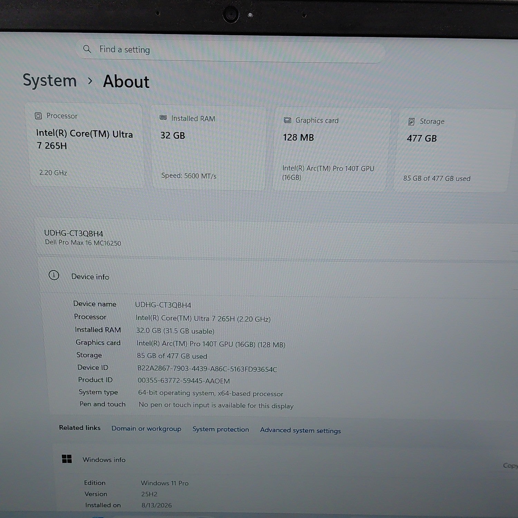Click the Windows logo icon beside Windows info
518x518 pixels.
[x=67, y=459]
